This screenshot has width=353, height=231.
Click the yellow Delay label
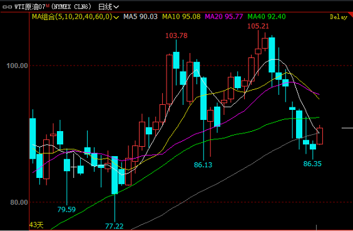coord(339,17)
